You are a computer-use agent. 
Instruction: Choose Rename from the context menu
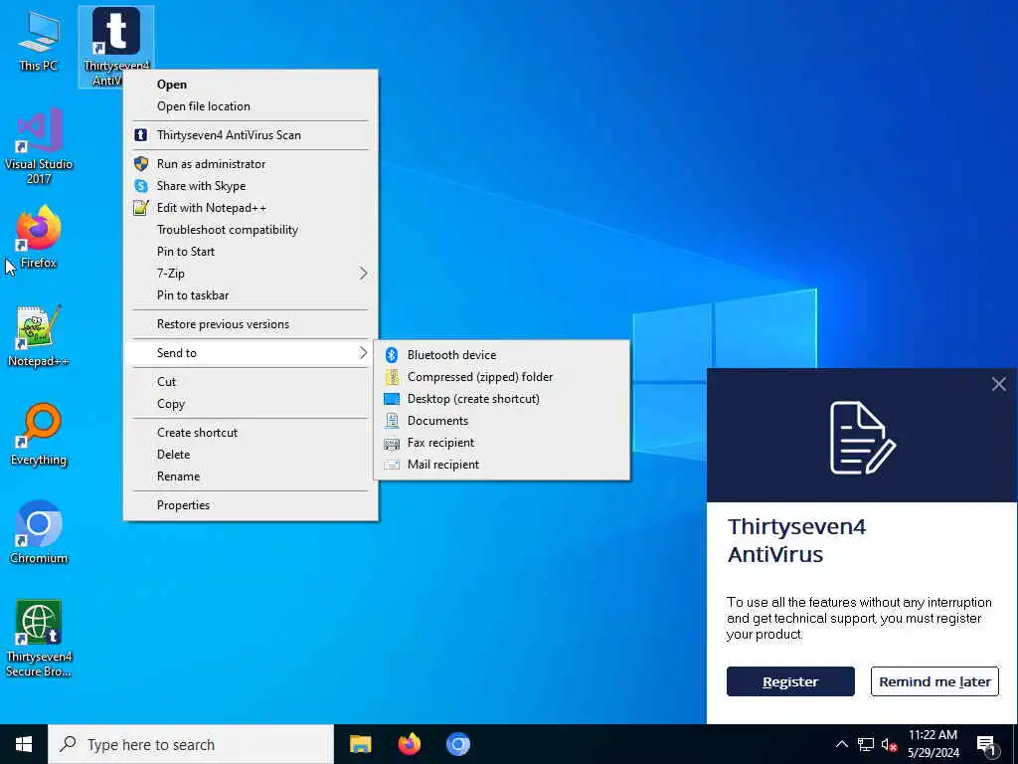(x=251, y=477)
